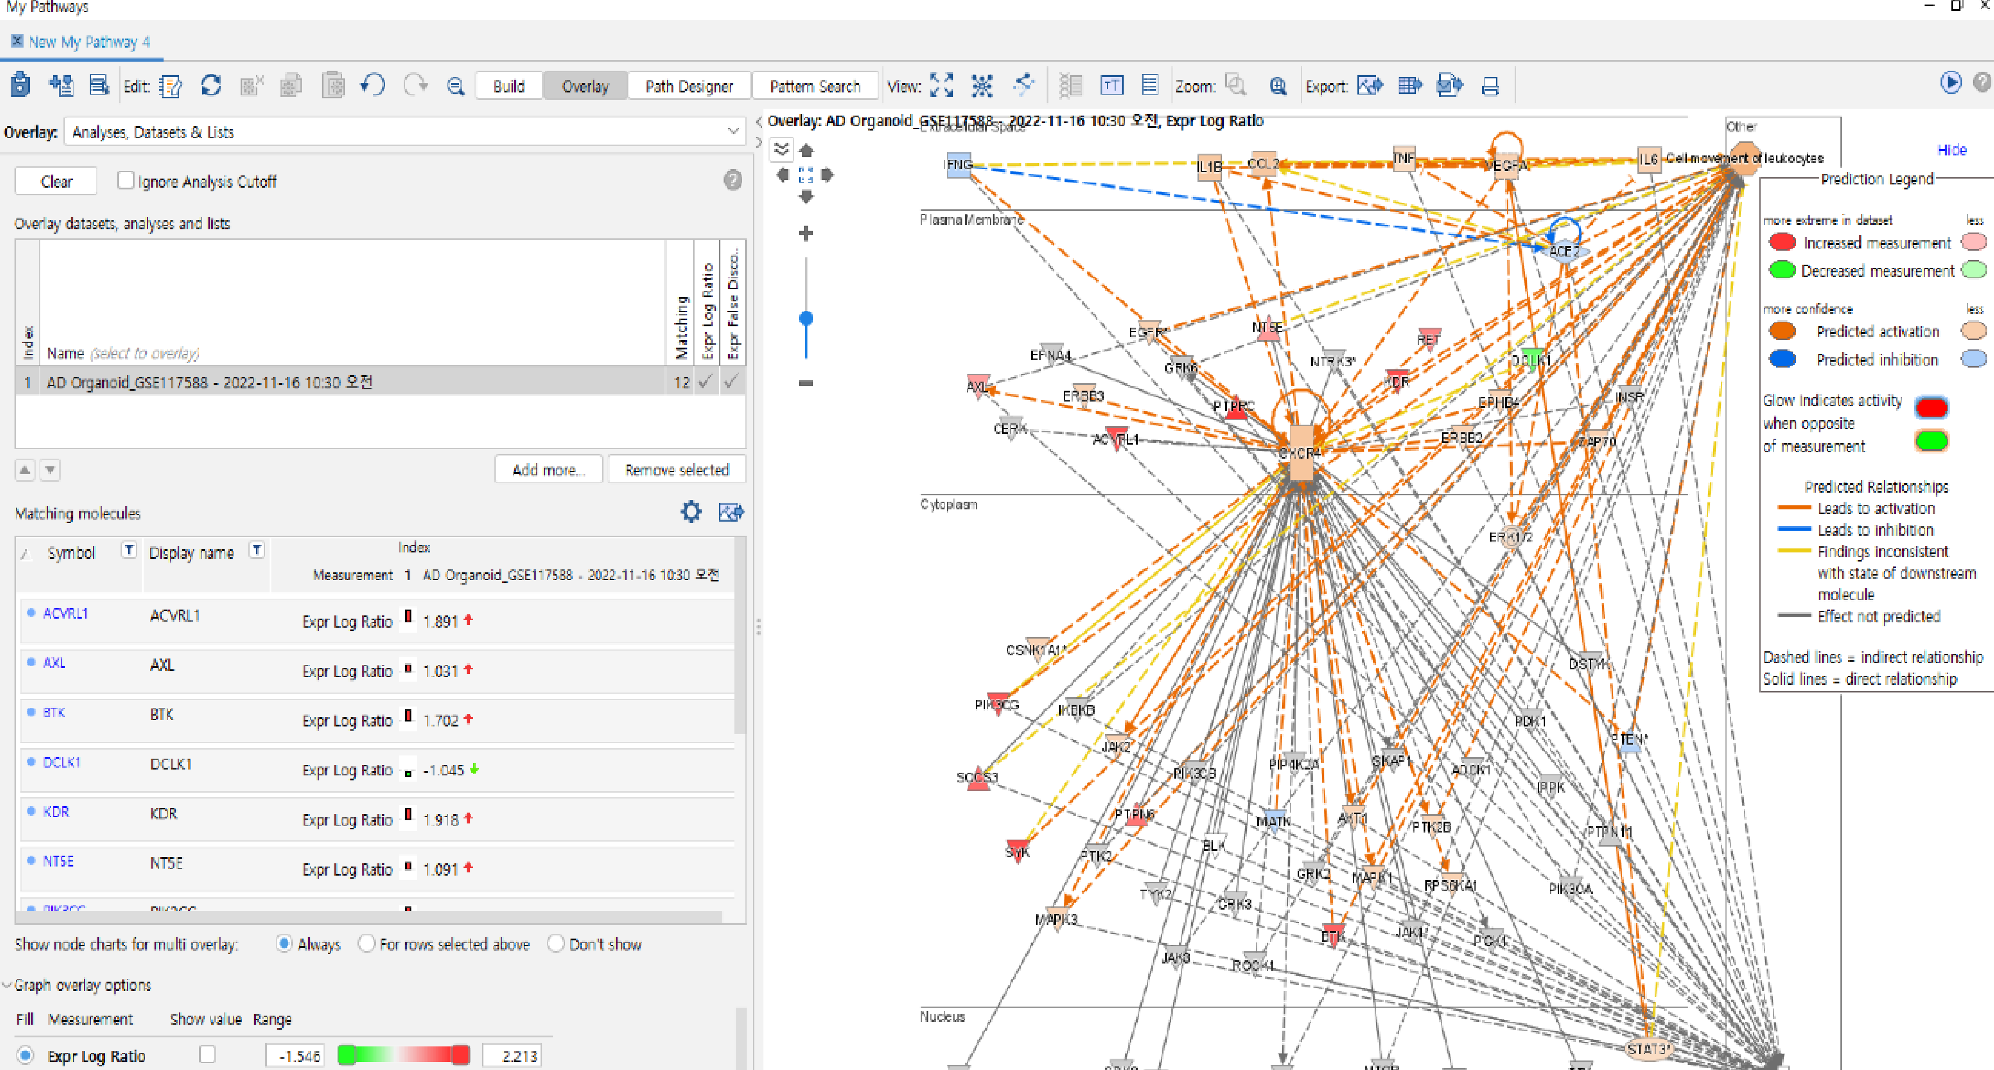Open the Pattern Search tab
Image resolution: width=1994 pixels, height=1070 pixels.
pos(814,86)
